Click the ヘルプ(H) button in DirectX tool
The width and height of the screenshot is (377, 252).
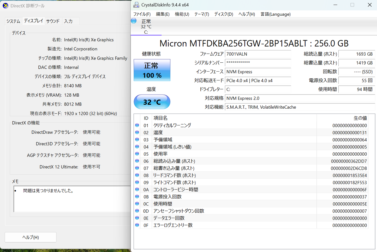pos(31,237)
